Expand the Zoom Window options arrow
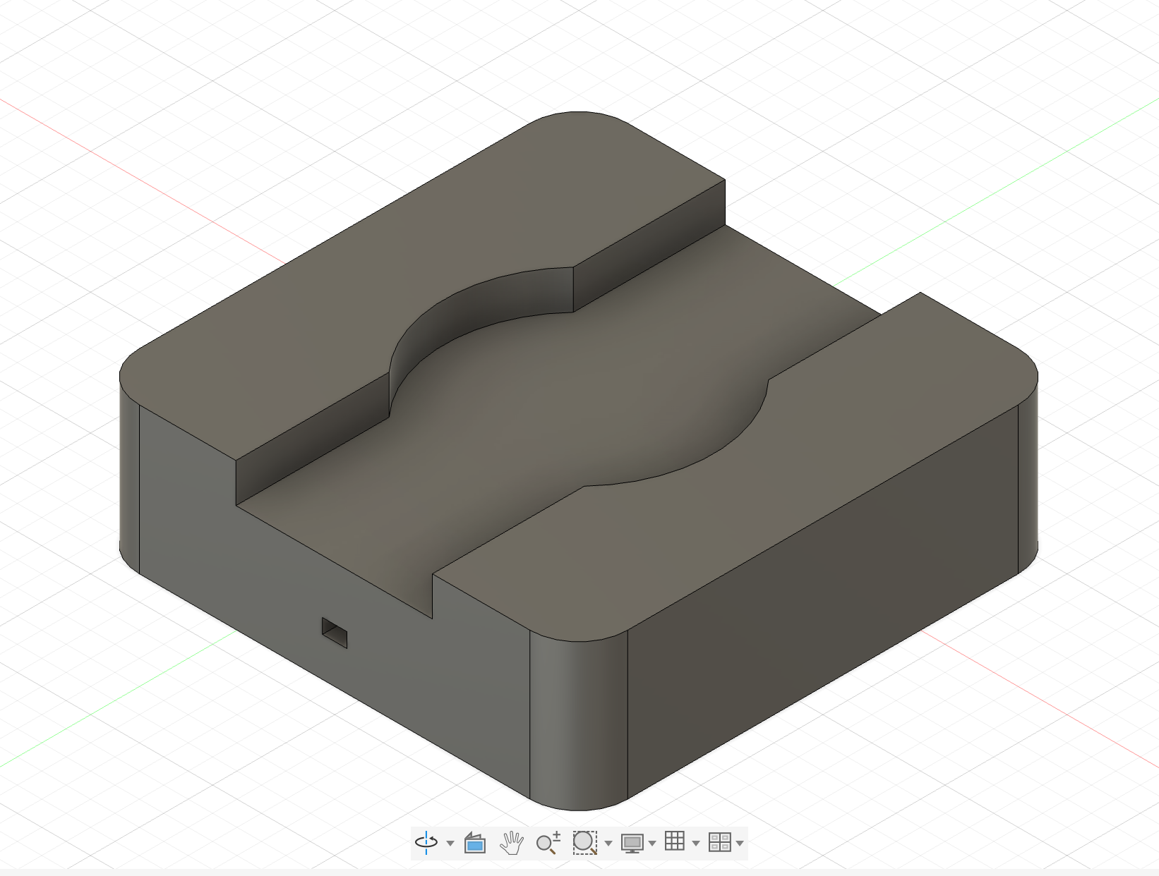 (x=608, y=844)
